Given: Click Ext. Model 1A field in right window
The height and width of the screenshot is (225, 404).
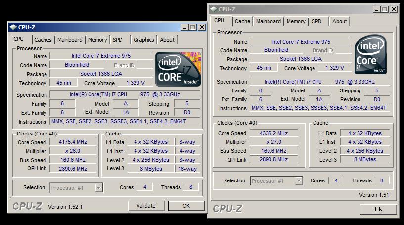Looking at the screenshot, I should [x=319, y=99].
